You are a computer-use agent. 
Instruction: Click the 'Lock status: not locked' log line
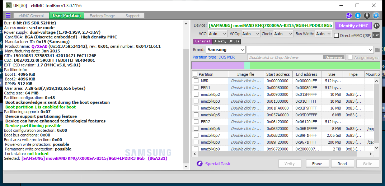pyautogui.click(x=26, y=154)
